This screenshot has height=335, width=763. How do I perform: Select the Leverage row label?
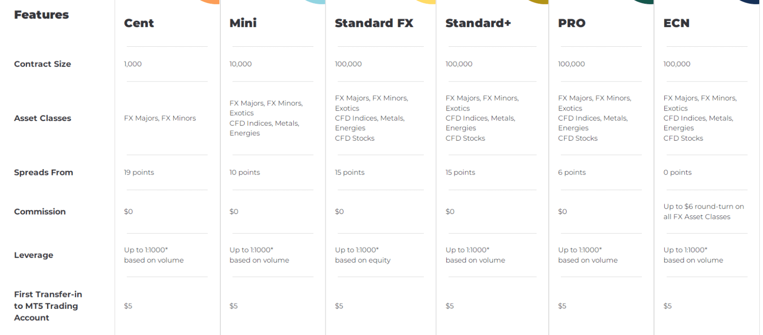coord(33,255)
